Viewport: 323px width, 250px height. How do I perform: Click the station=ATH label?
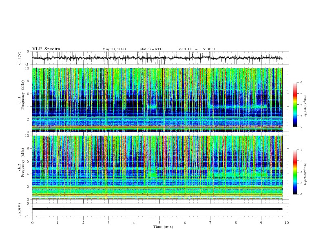151,49
